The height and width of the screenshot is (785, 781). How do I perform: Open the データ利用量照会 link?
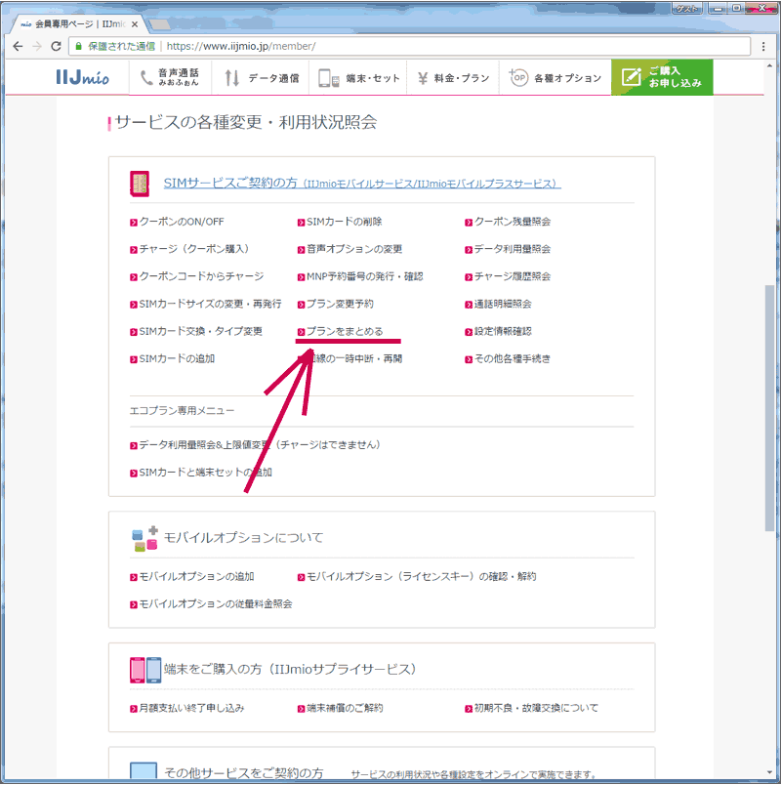coord(512,249)
